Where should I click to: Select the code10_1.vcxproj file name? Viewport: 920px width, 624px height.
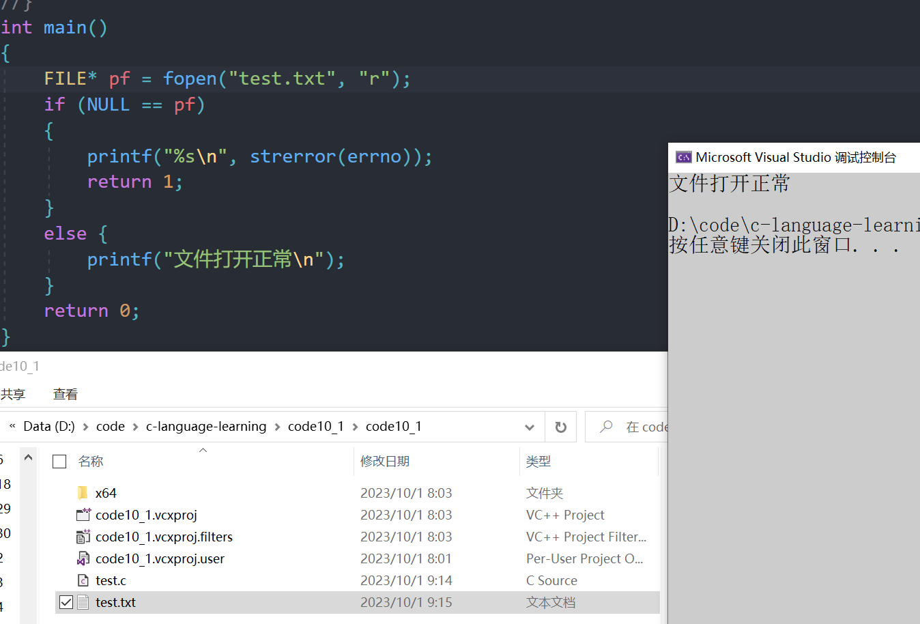(x=146, y=515)
